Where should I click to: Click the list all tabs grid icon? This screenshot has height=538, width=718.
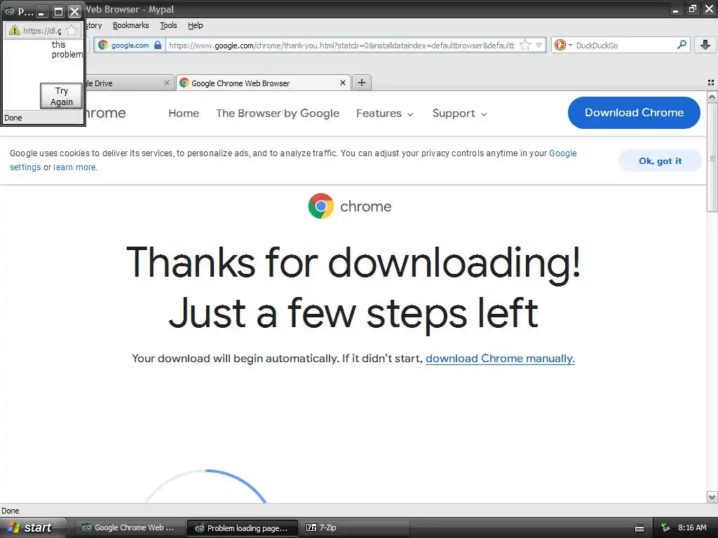711,83
